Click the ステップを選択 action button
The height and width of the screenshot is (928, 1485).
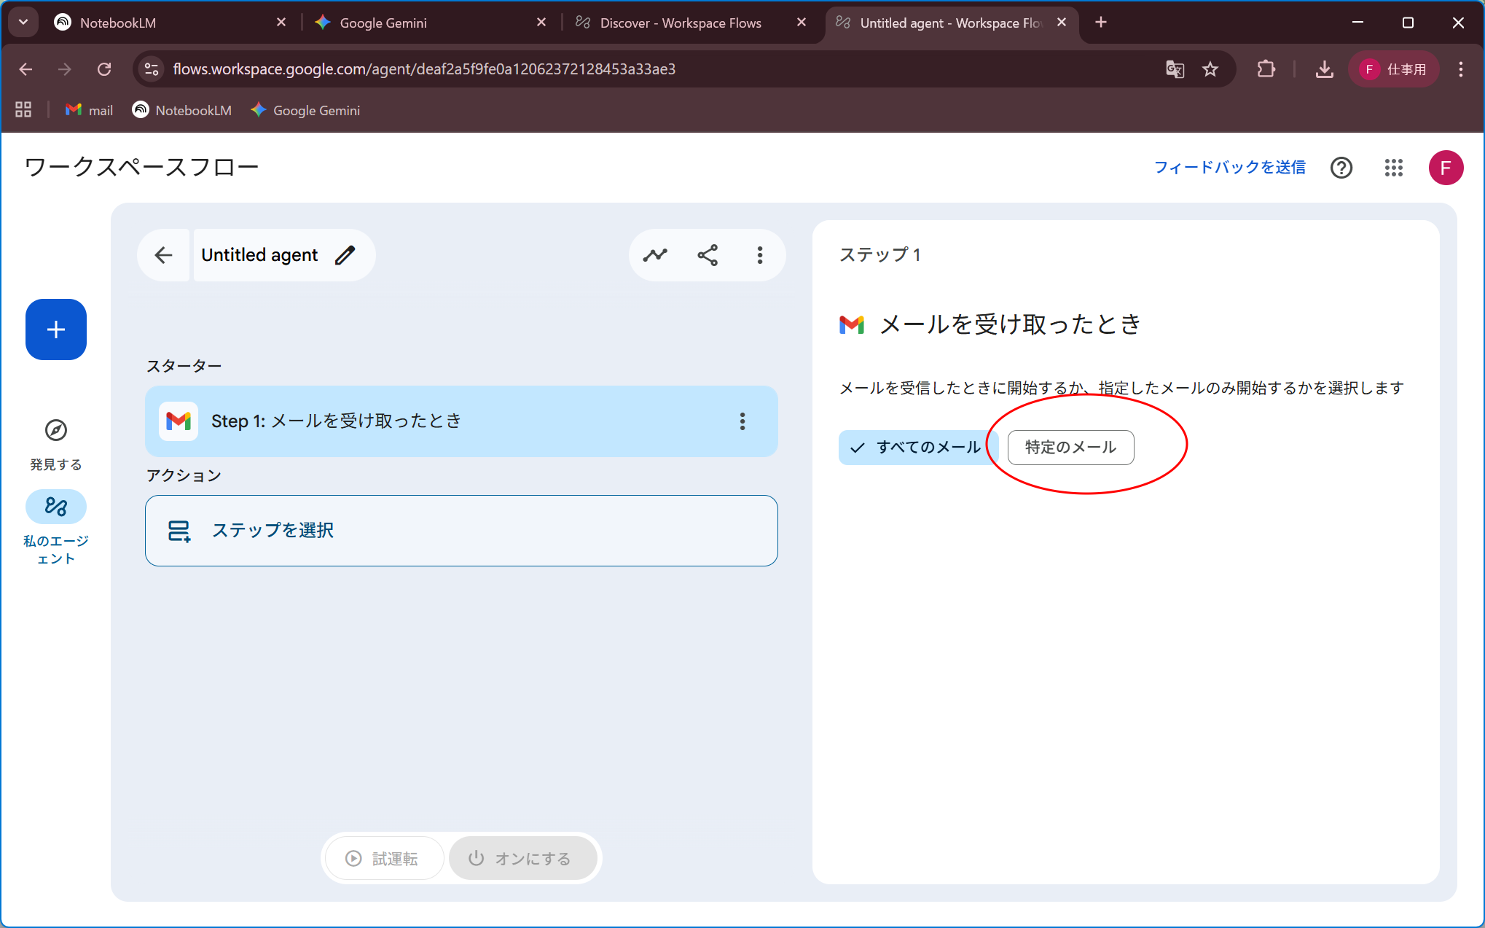(x=461, y=531)
